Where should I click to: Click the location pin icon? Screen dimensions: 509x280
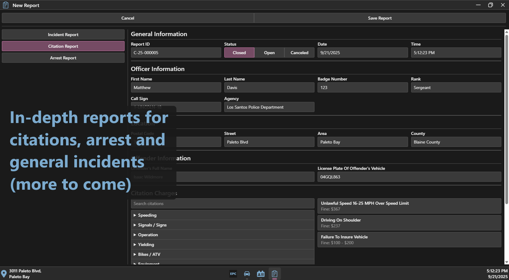(x=4, y=274)
